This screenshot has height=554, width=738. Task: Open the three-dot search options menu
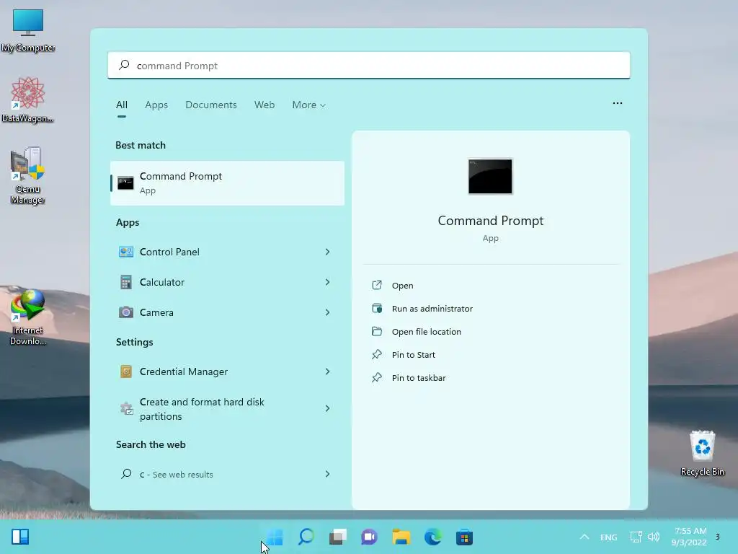(x=618, y=103)
